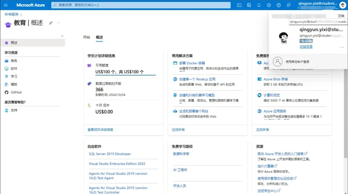
Task: Open portal settings gear
Action: 269,5
